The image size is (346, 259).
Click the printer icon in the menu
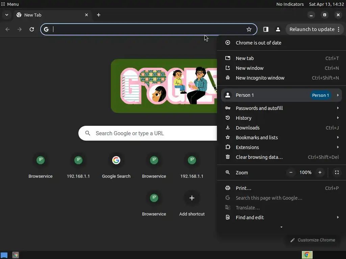click(228, 188)
